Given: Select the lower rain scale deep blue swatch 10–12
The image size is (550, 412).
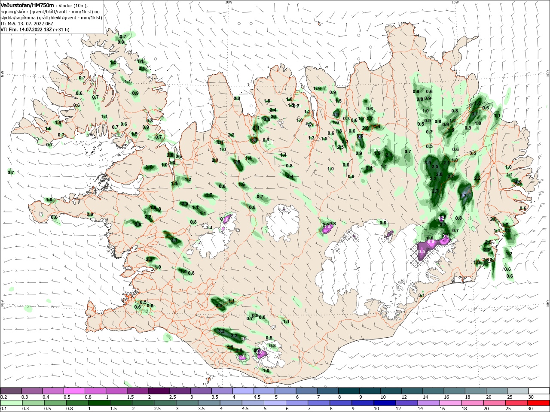Looking at the screenshot, I should pyautogui.click(x=385, y=403).
